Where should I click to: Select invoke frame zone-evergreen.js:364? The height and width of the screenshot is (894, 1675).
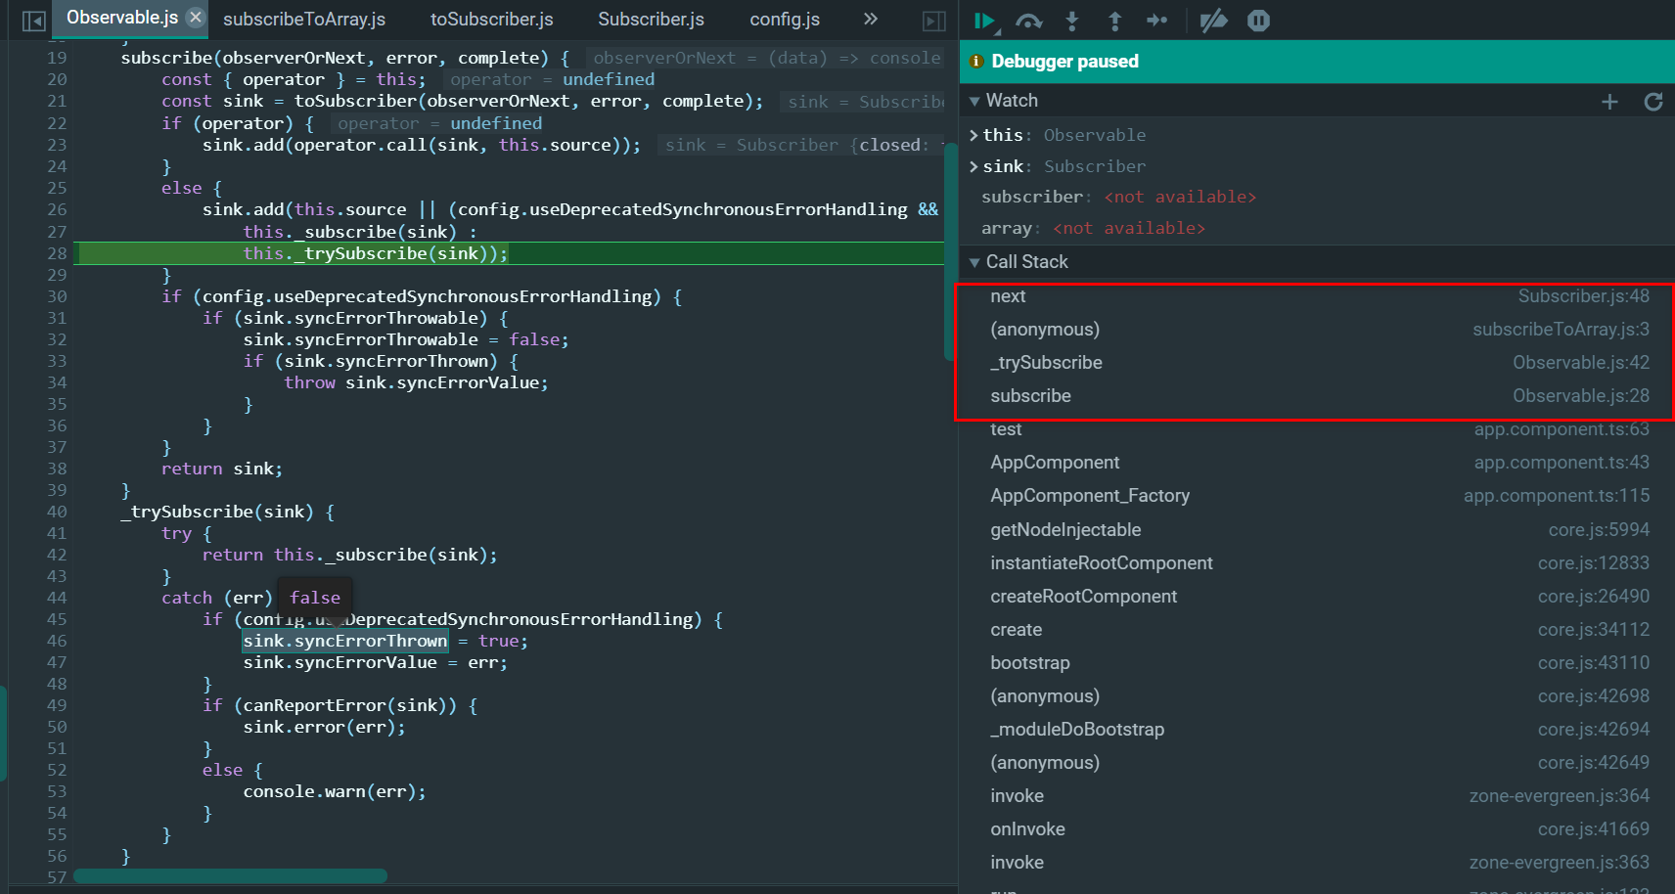tap(1317, 796)
